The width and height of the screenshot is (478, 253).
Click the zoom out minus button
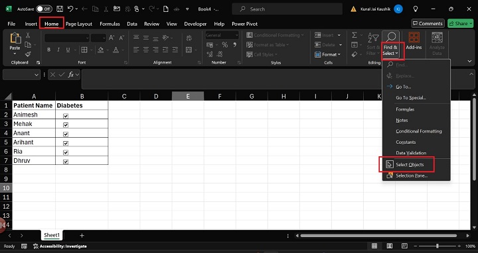(415, 246)
